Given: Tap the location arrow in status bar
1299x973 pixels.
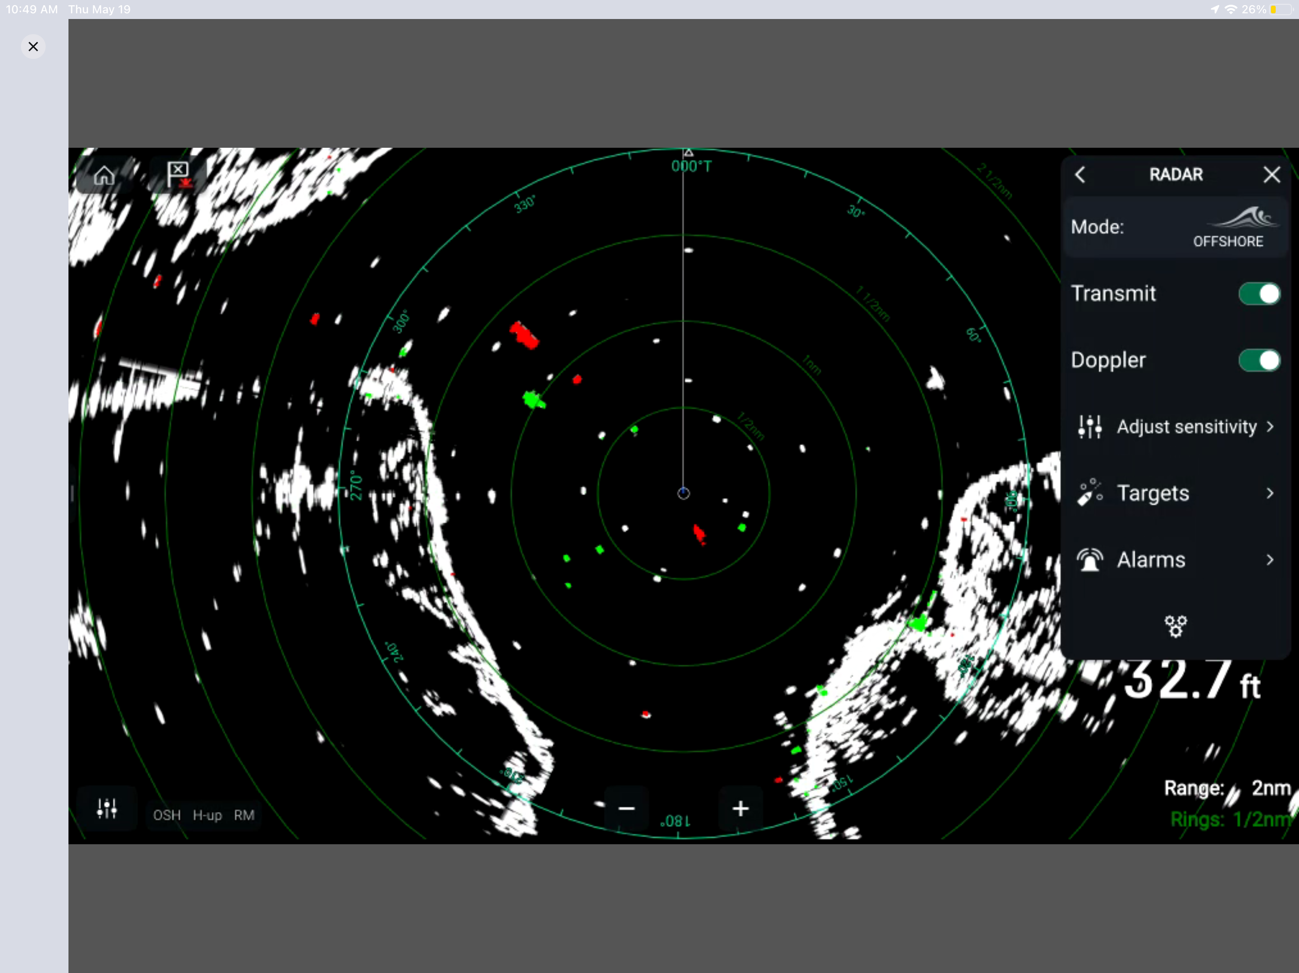Looking at the screenshot, I should coord(1214,10).
